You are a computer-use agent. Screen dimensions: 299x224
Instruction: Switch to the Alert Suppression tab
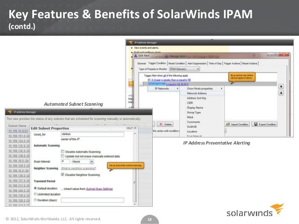(197, 64)
